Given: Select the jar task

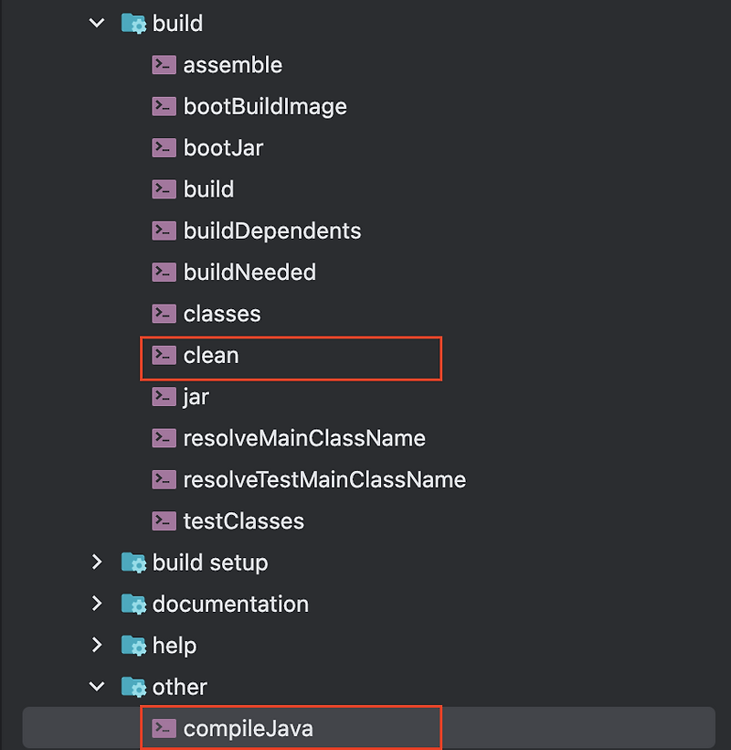Looking at the screenshot, I should (x=196, y=397).
